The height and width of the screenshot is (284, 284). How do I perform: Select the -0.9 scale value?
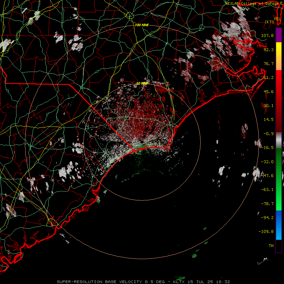(269, 134)
